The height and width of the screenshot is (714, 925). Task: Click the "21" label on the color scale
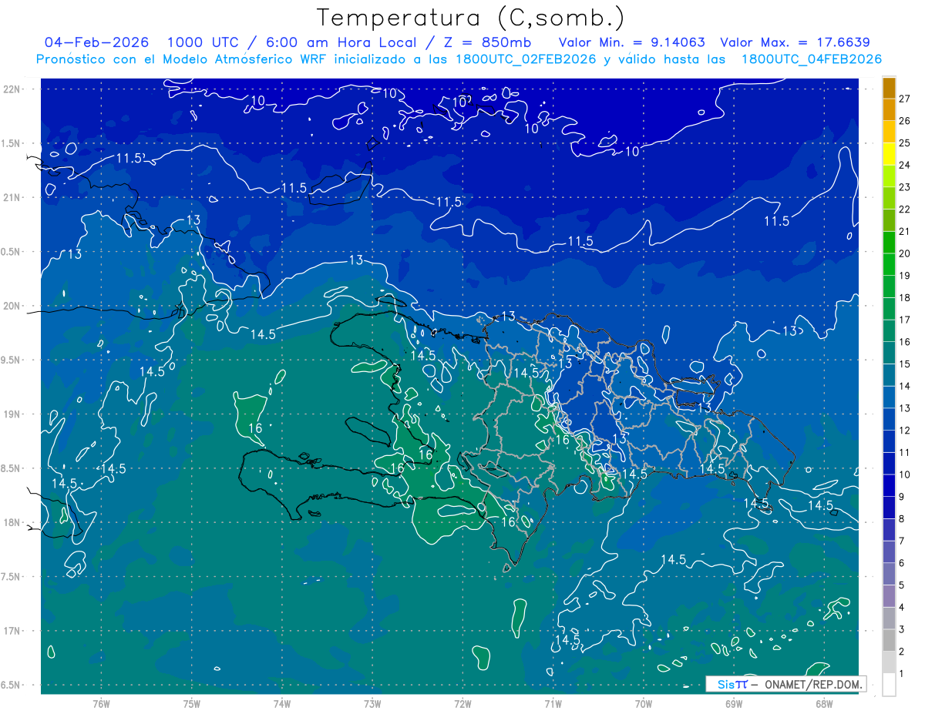pos(904,231)
